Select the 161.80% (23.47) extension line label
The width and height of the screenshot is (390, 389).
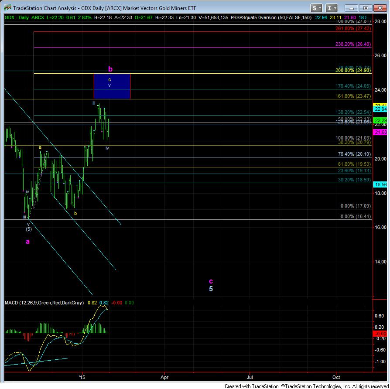tap(353, 96)
